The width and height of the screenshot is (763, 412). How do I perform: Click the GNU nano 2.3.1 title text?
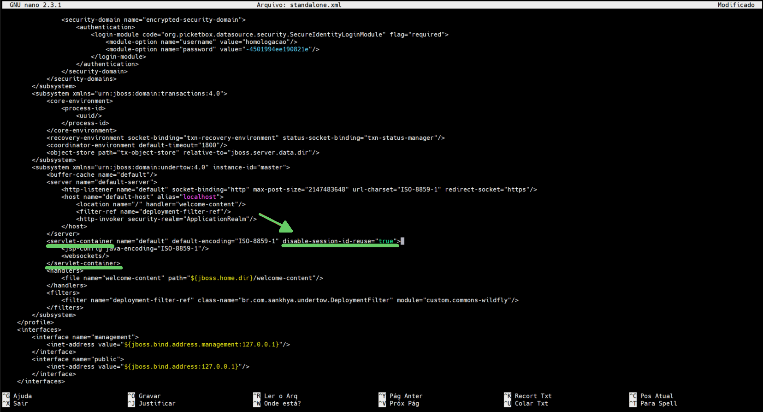tap(35, 5)
